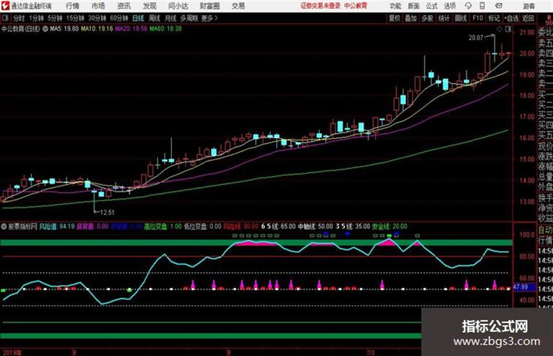Open the 公式 menu
This screenshot has width=553, height=356.
pos(432,6)
